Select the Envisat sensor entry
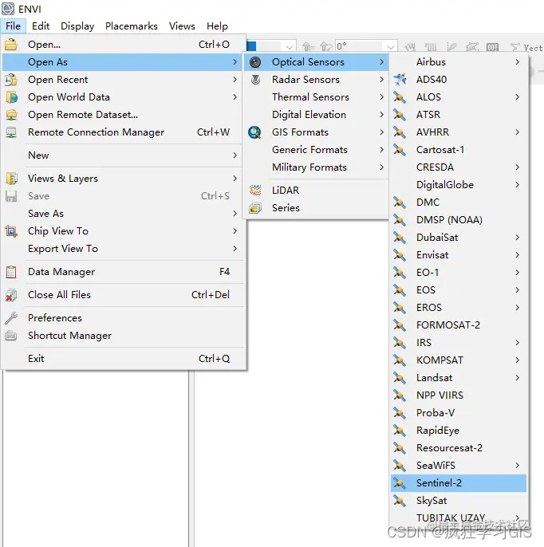 point(459,255)
